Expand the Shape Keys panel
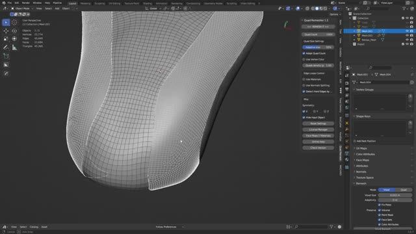 coord(363,116)
